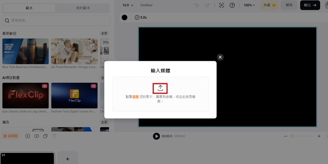The image size is (328, 164).
Task: Click the orange 瀏覽 browse link
Action: click(136, 97)
